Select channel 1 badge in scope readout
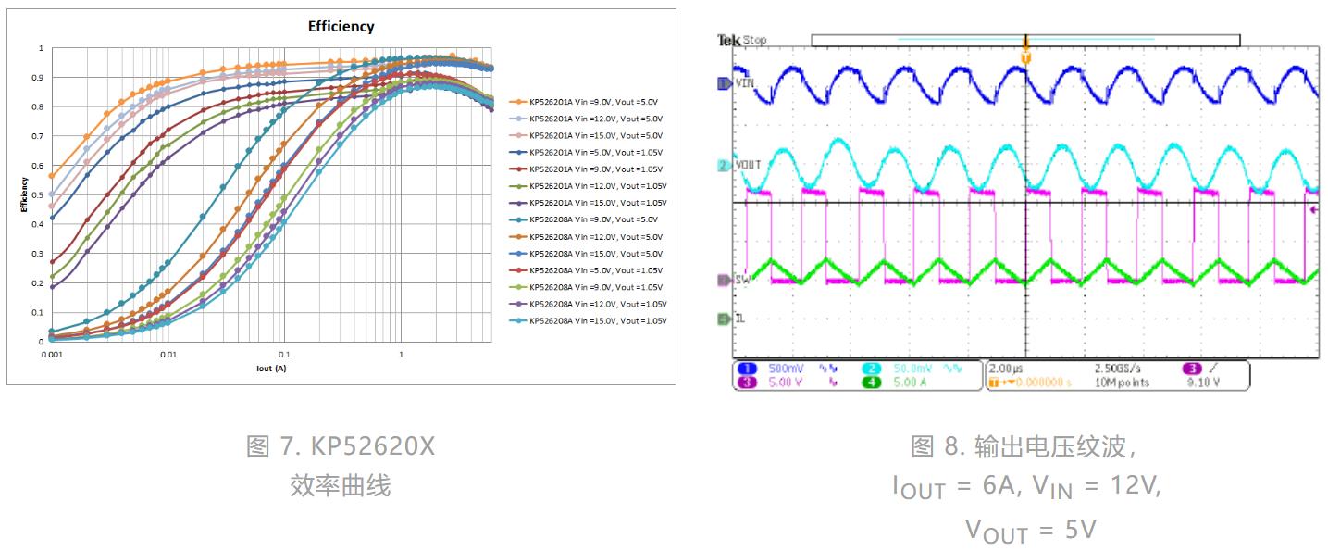Screen dimensions: 1328x551 tap(748, 369)
